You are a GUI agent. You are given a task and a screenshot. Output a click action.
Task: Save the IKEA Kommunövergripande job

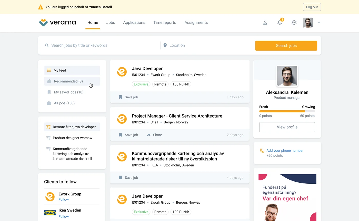click(x=128, y=178)
